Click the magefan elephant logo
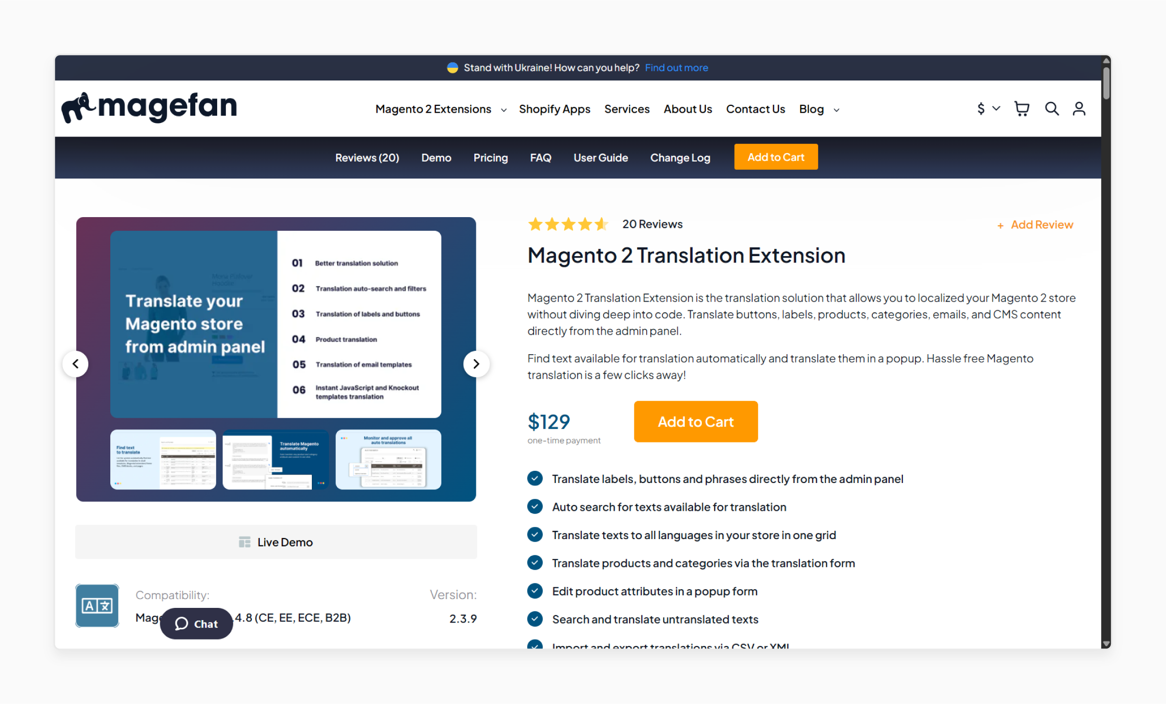The width and height of the screenshot is (1166, 704). [149, 107]
